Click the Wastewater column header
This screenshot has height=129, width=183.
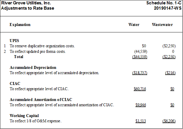coord(162,25)
